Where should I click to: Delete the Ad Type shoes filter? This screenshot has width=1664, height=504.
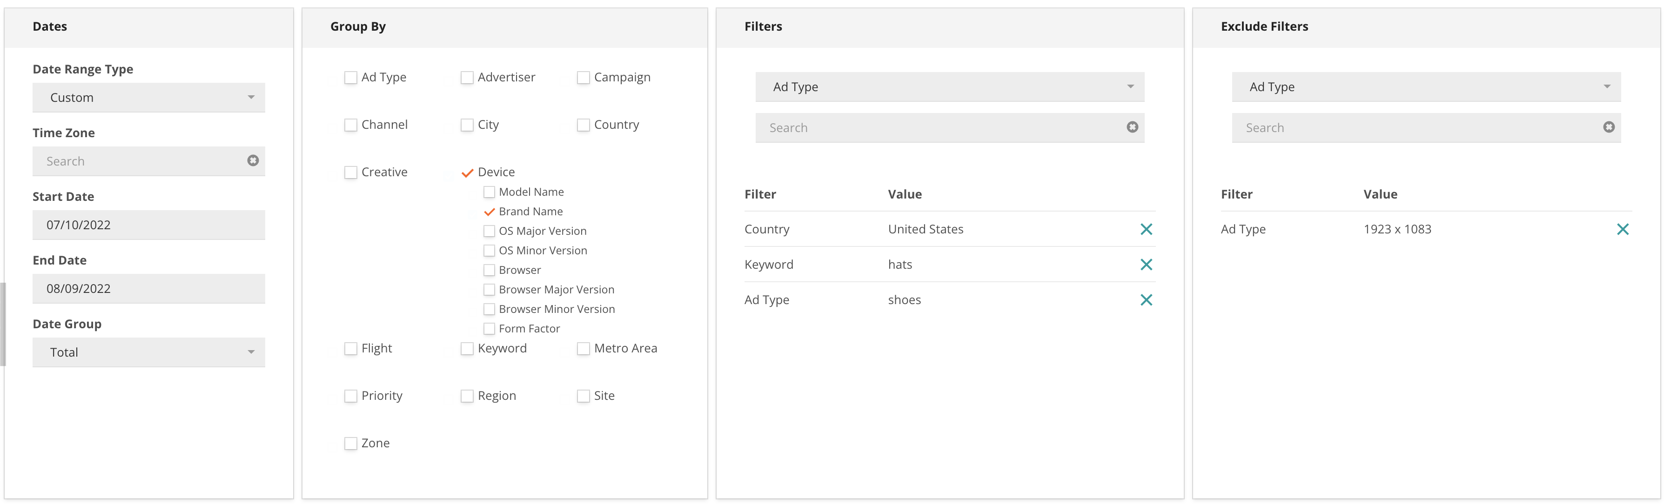click(x=1146, y=299)
